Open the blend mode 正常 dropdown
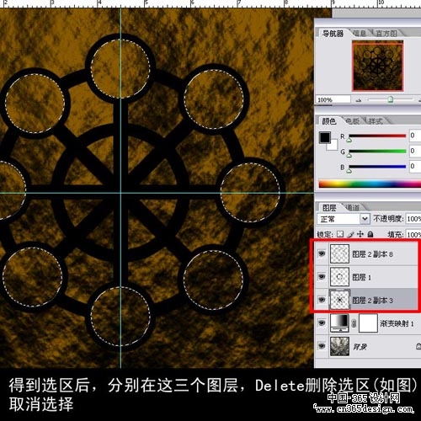The image size is (421, 421). tap(343, 219)
